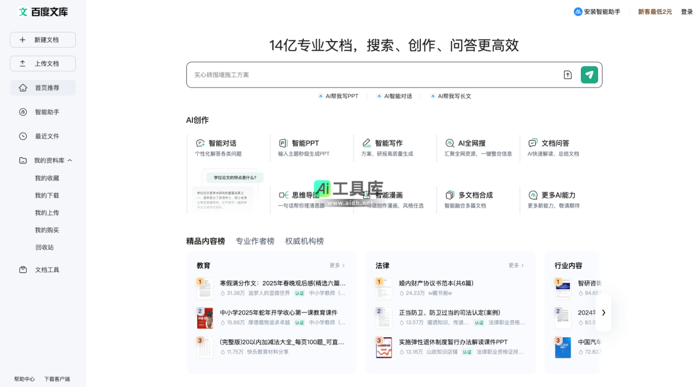The width and height of the screenshot is (700, 387).
Task: Select 思维导图 mind map tool
Action: (307, 195)
